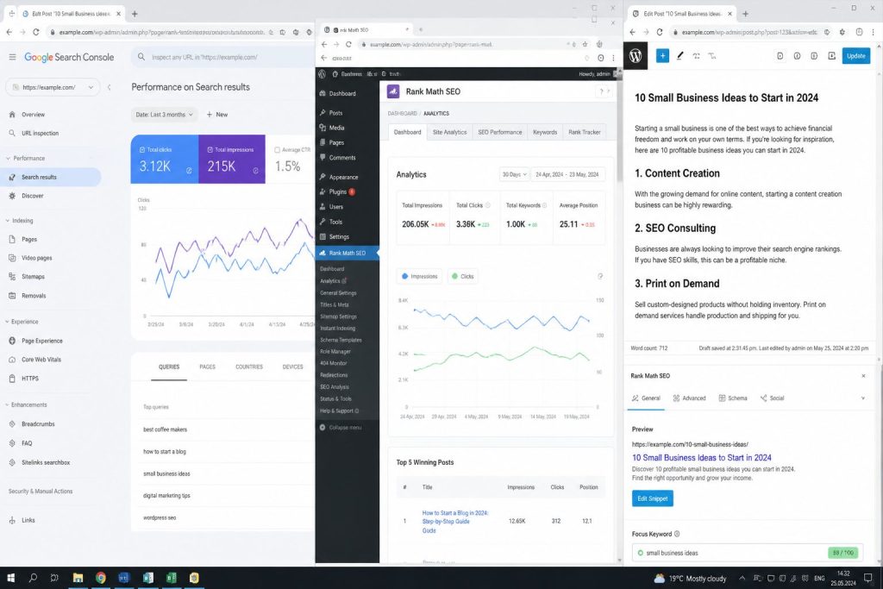Open Settings in WordPress admin menu
Image resolution: width=883 pixels, height=589 pixels.
click(x=339, y=237)
